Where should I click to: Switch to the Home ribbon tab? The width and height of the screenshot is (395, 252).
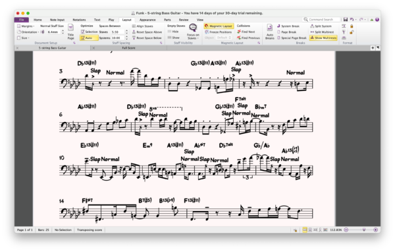(x=38, y=20)
